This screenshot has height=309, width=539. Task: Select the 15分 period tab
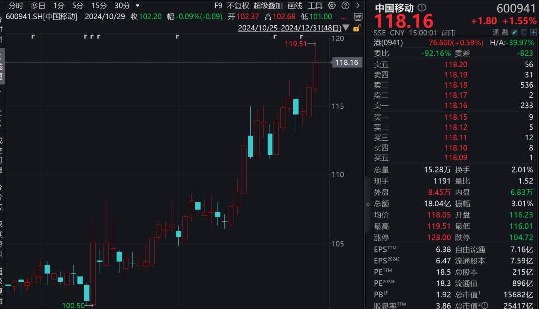pos(99,6)
